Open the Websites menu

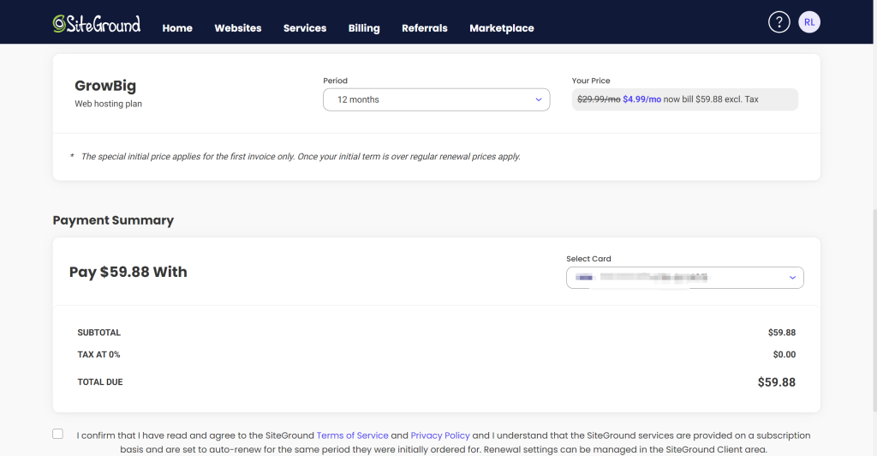tap(238, 28)
